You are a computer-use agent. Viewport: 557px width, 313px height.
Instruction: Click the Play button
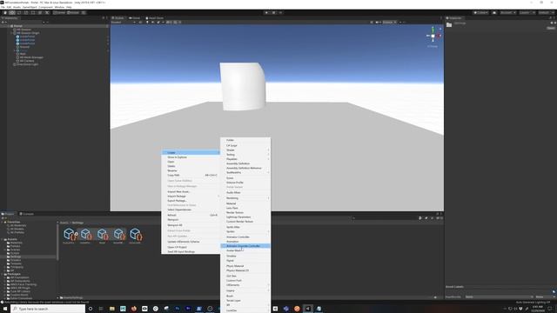266,12
